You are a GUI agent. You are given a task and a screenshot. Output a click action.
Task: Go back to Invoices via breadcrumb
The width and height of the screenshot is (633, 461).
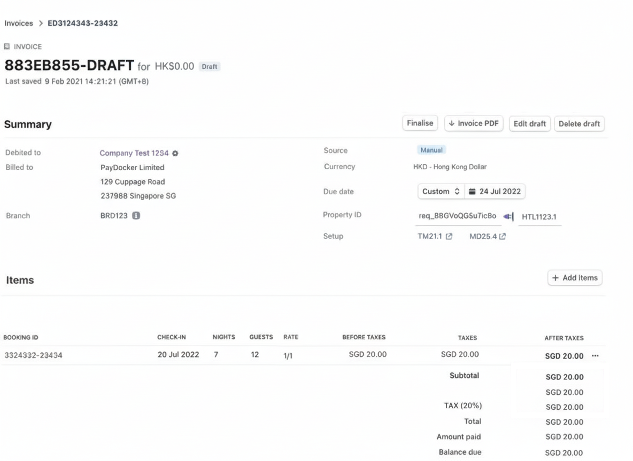coord(18,23)
